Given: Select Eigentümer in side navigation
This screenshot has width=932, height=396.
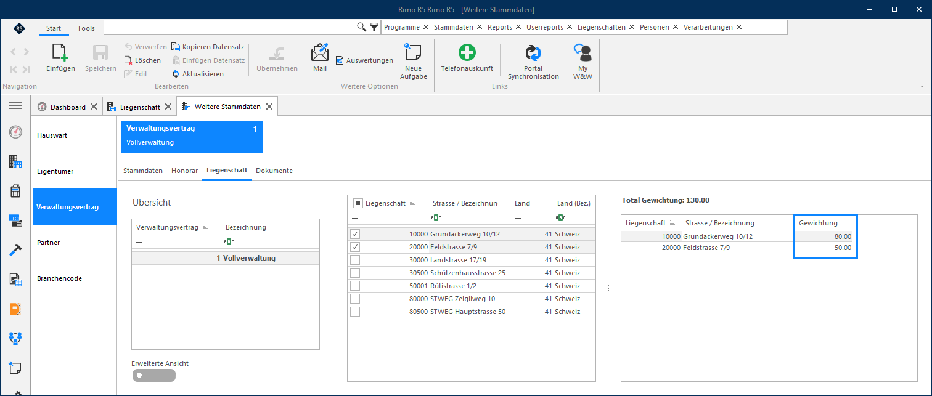Looking at the screenshot, I should [x=75, y=171].
